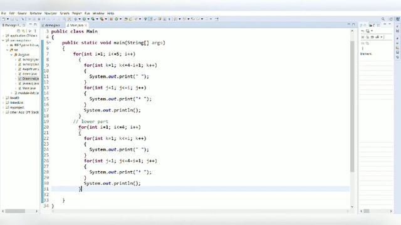The width and height of the screenshot is (401, 225).
Task: Maximize the Package Explorer view
Action: pyautogui.click(x=35, y=25)
